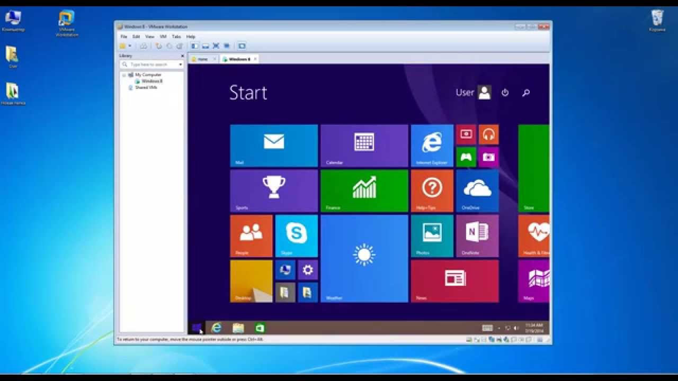Open the Weather tile
The image size is (678, 381).
pyautogui.click(x=364, y=258)
